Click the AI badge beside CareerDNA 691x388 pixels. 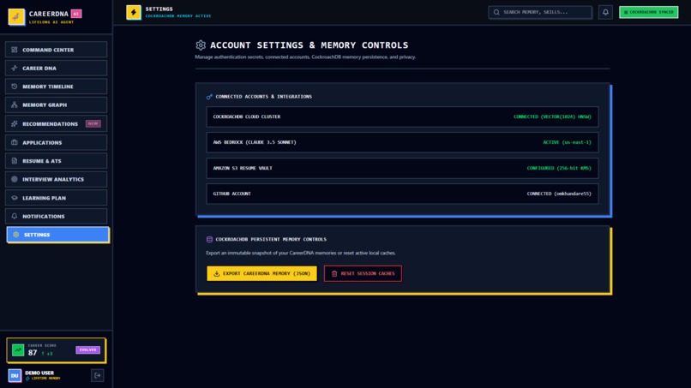click(x=76, y=14)
